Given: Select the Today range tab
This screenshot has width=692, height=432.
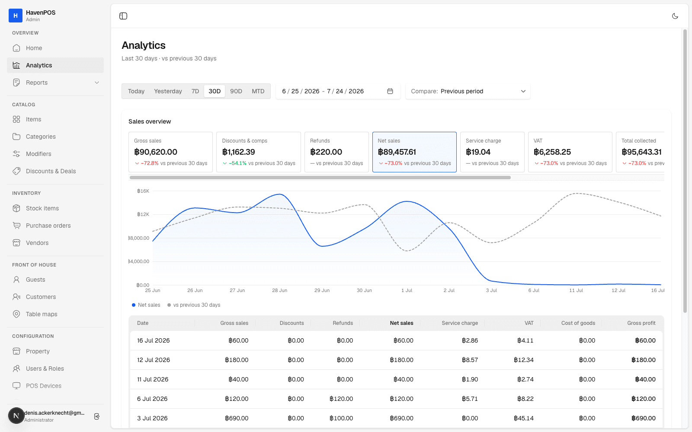Looking at the screenshot, I should click(x=136, y=91).
